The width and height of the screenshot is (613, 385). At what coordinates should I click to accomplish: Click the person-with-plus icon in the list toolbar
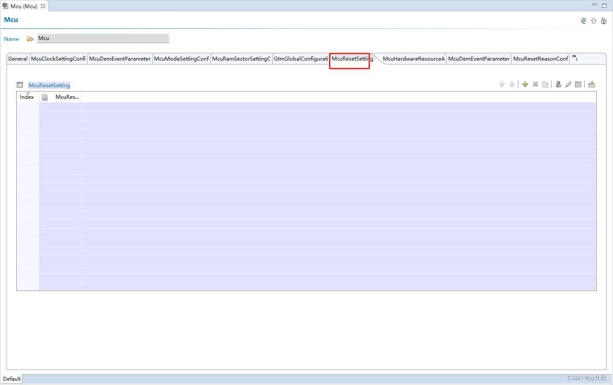coord(558,84)
